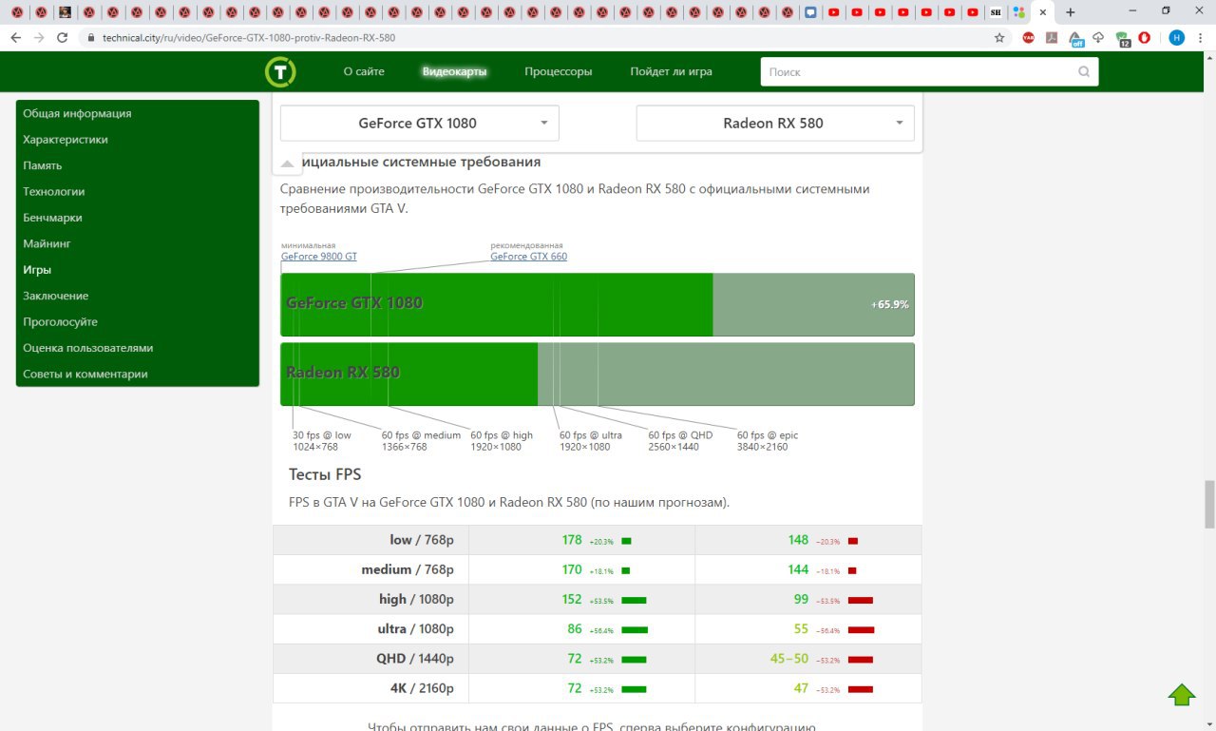Jump to 'Советы и комментарии' section
The width and height of the screenshot is (1216, 731).
coord(85,374)
